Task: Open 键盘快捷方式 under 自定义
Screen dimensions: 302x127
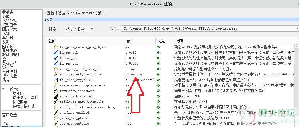Action: pyautogui.click(x=24, y=106)
